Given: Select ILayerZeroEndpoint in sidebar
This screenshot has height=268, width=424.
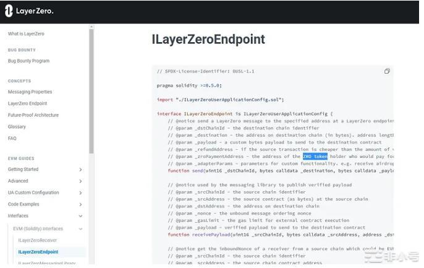Looking at the screenshot, I should (x=38, y=252).
